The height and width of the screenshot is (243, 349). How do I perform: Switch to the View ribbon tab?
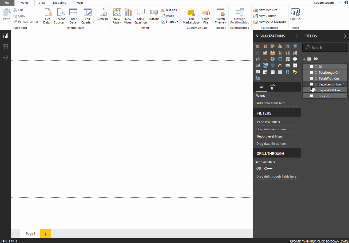42,3
